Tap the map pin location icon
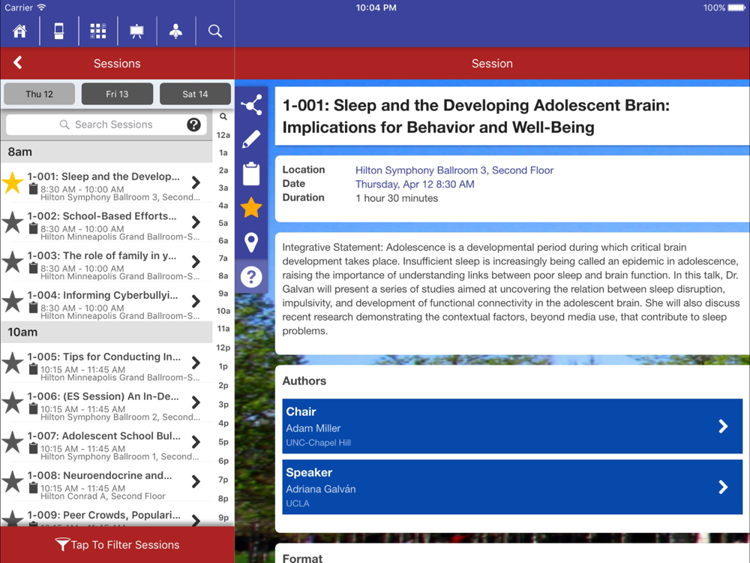The width and height of the screenshot is (750, 563). (251, 242)
